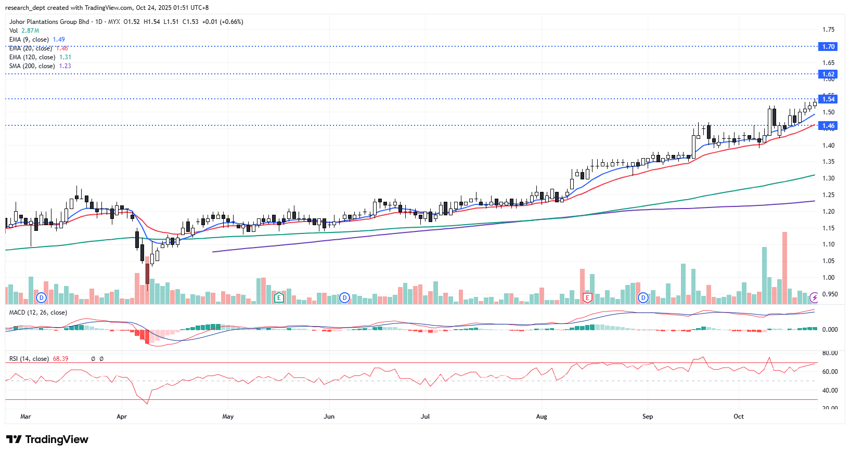
Task: Click the 1.70 price level label
Action: pyautogui.click(x=828, y=47)
